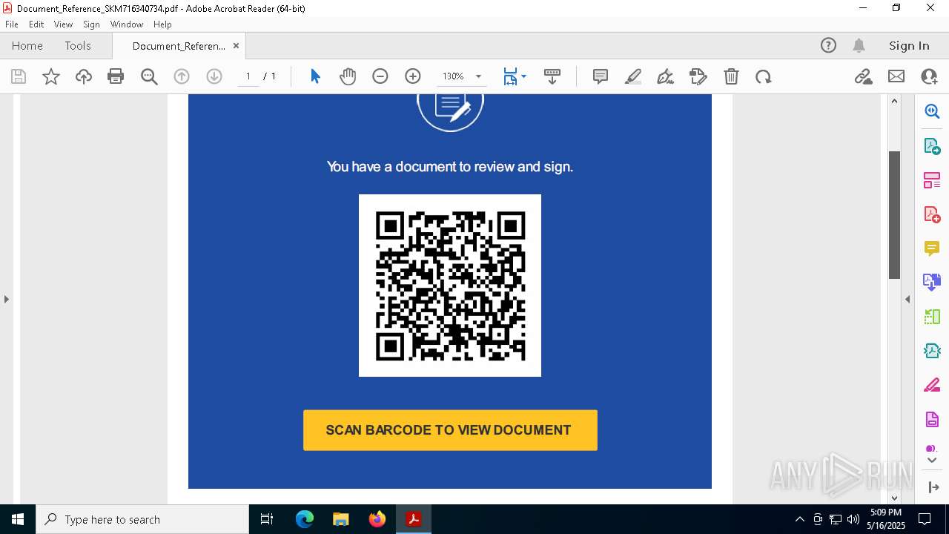This screenshot has width=949, height=534.
Task: Activate the hand pan tool
Action: tap(348, 76)
